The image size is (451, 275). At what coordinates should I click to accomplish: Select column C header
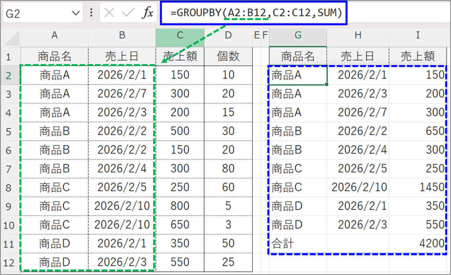180,36
